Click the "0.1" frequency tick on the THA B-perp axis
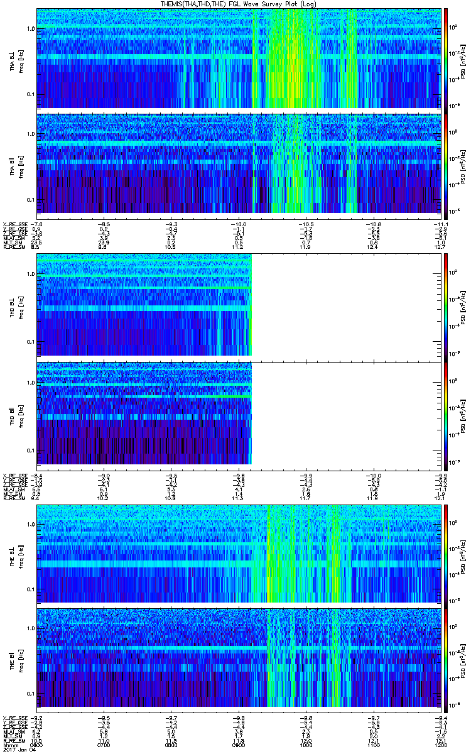471x754 pixels. 31,94
